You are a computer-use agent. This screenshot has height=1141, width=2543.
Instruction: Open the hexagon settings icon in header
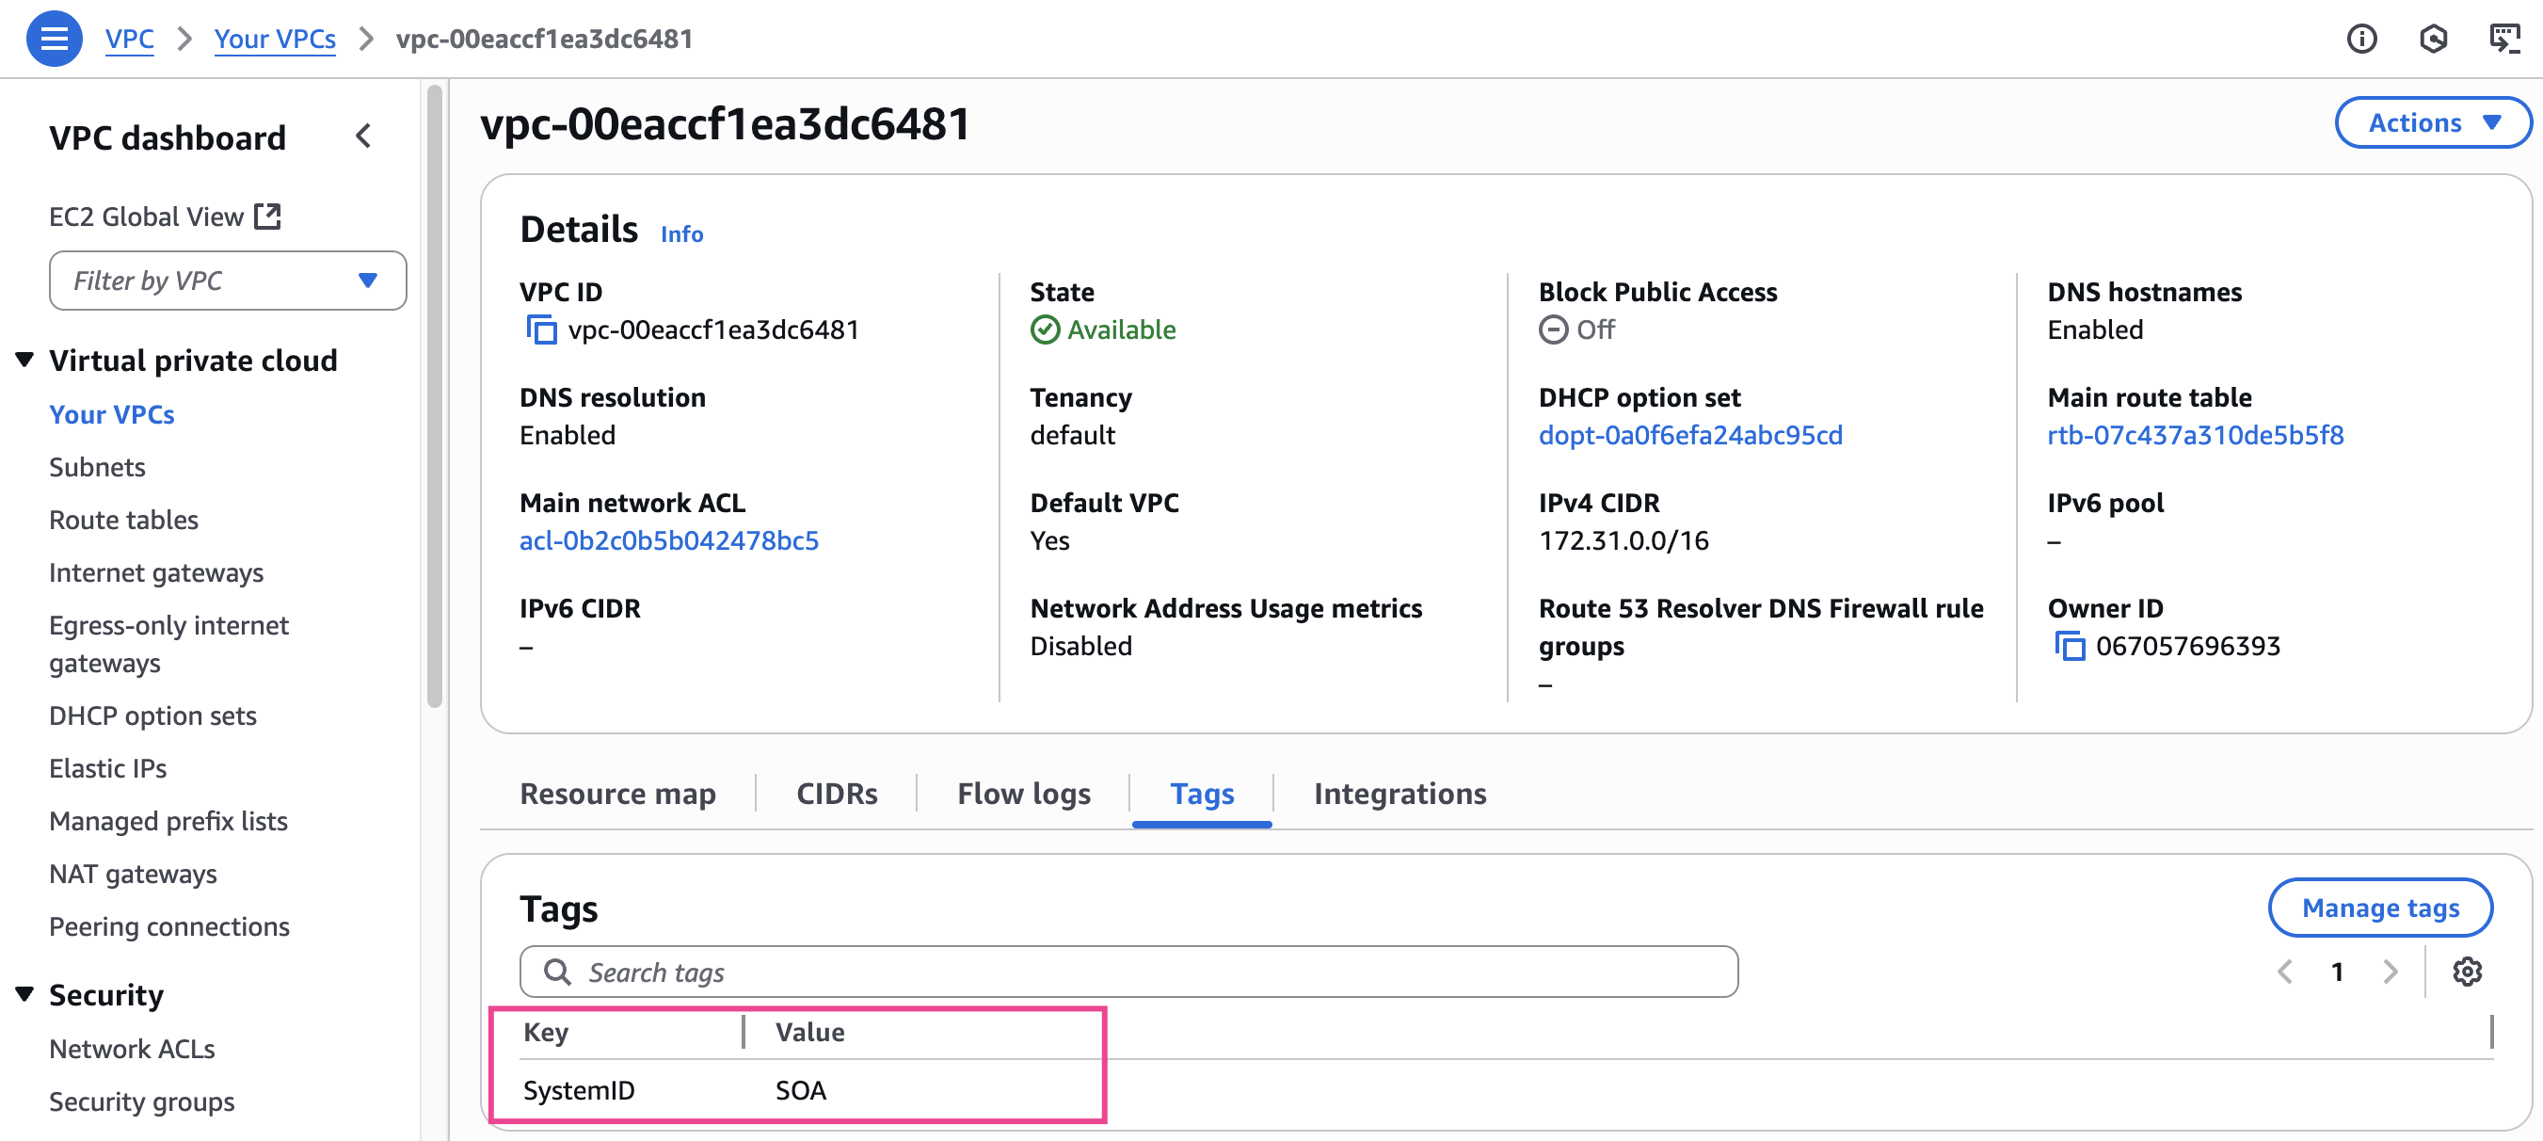tap(2433, 39)
